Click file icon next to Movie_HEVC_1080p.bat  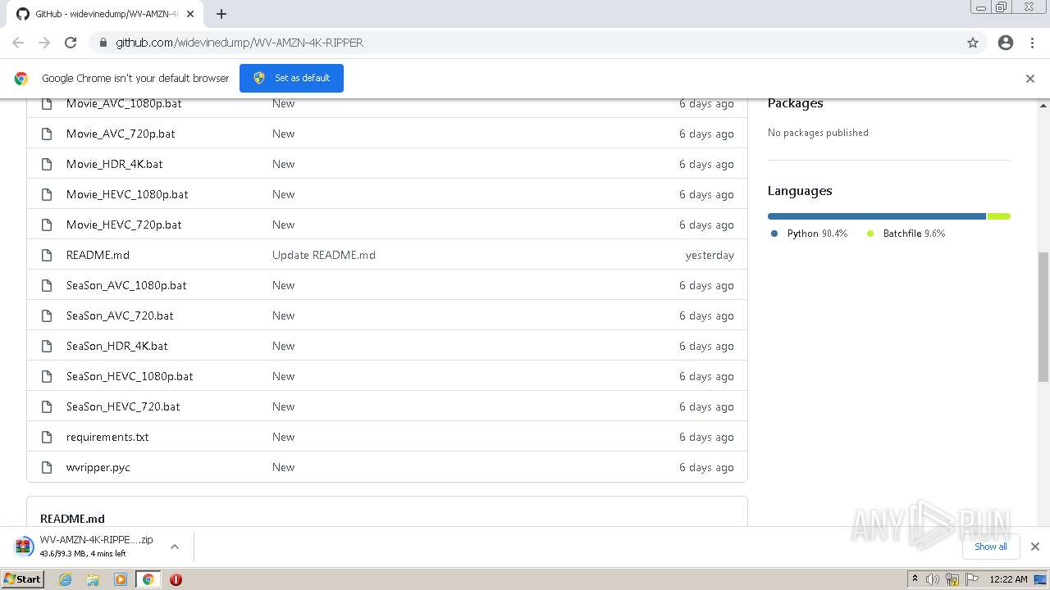[47, 194]
